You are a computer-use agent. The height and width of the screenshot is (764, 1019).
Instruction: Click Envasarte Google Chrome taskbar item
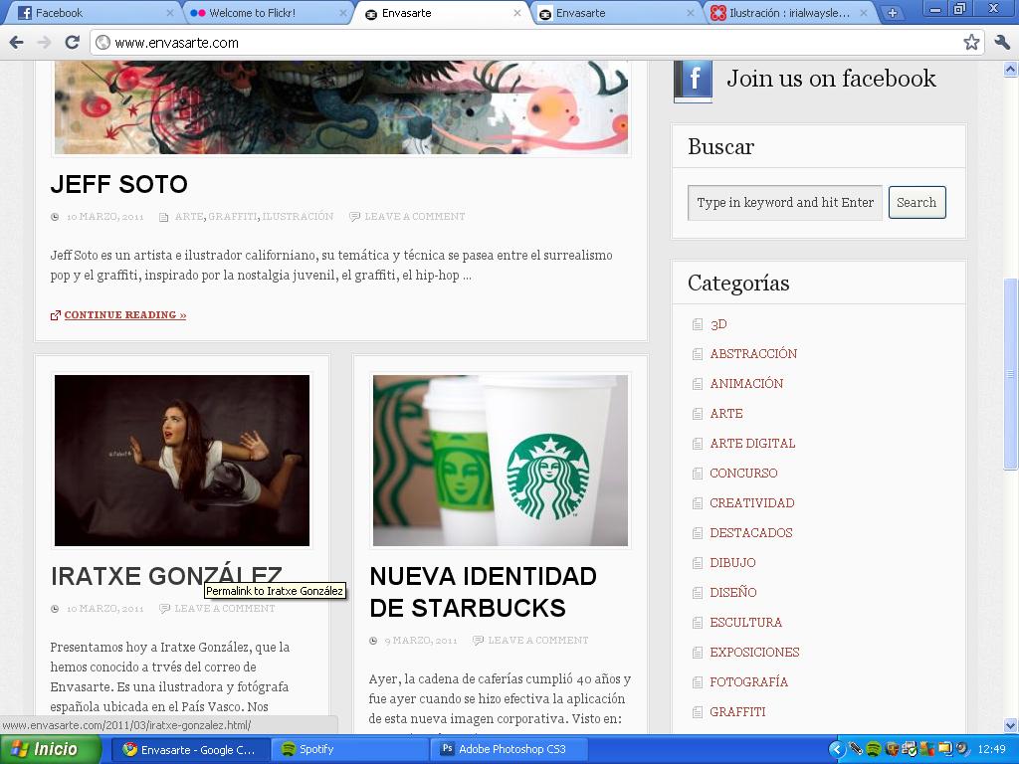[190, 750]
